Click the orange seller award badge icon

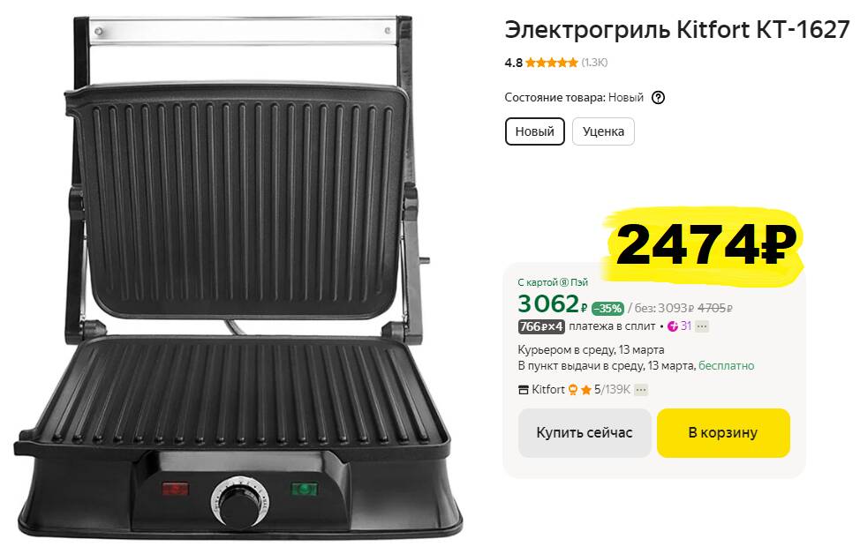(x=573, y=390)
